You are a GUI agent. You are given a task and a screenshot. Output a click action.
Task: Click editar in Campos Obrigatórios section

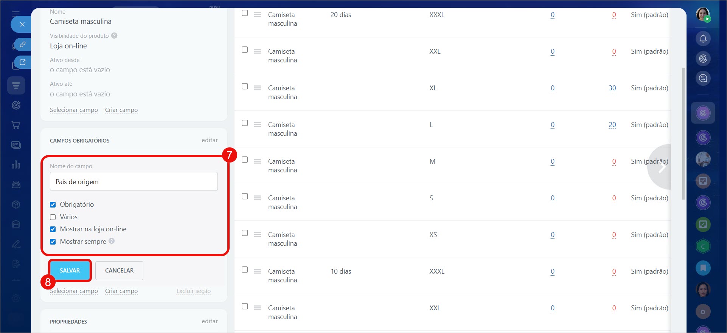pos(210,140)
